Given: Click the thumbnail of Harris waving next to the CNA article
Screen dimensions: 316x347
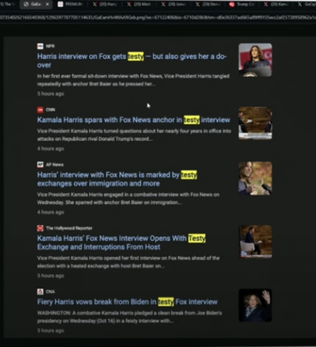Looking at the screenshot, I should point(255,305).
